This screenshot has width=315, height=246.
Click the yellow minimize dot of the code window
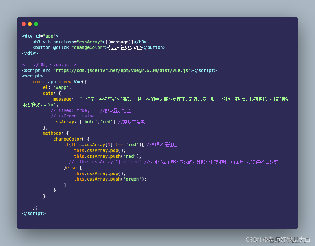[x=30, y=24]
